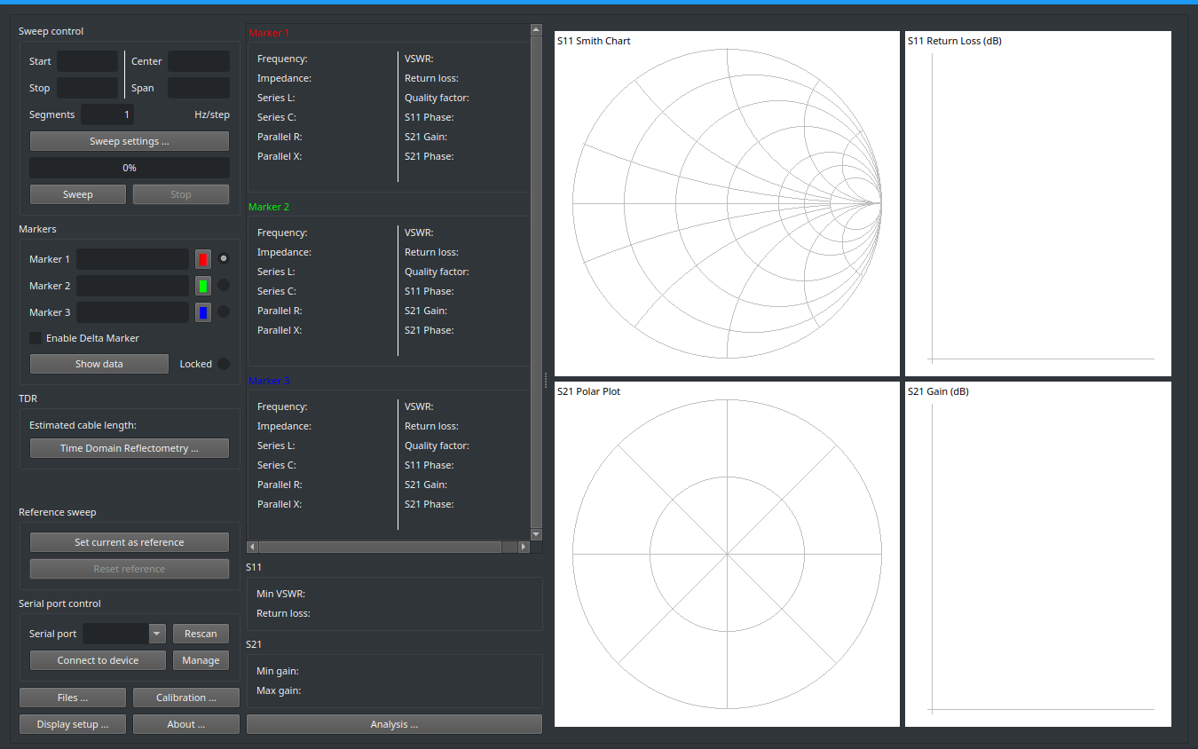Click the marker panel vertical scrollbar

[x=536, y=281]
